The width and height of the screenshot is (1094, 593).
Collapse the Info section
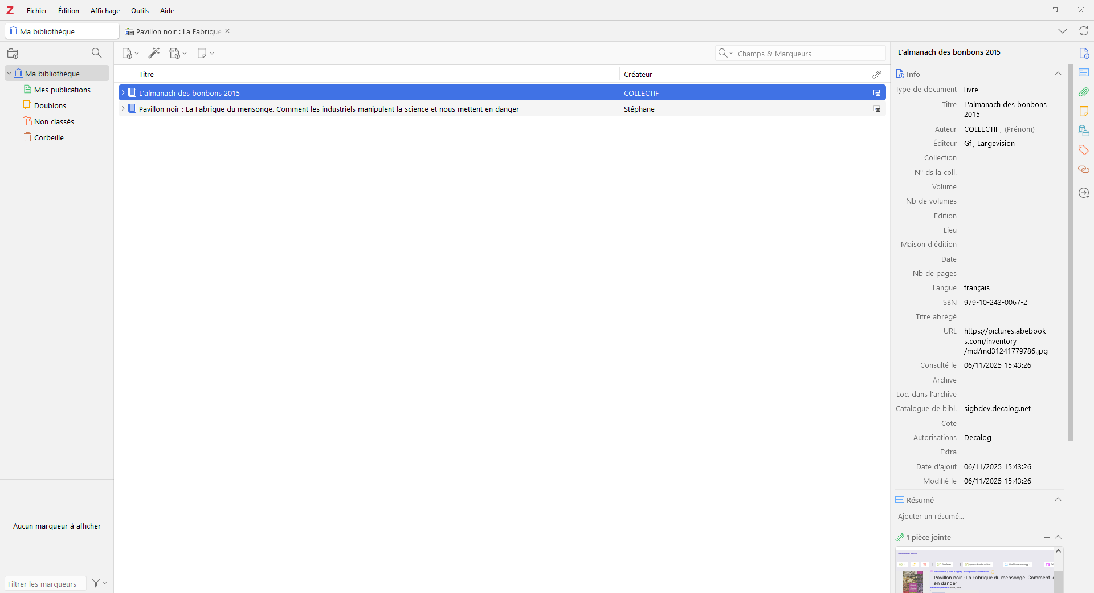[x=1059, y=74]
